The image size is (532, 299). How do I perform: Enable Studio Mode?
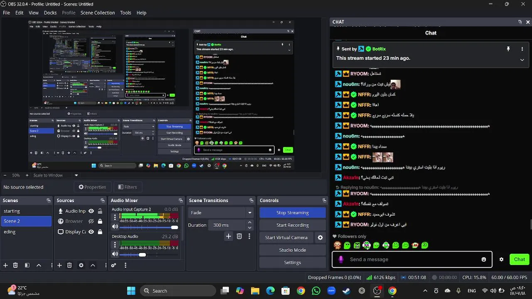293,250
